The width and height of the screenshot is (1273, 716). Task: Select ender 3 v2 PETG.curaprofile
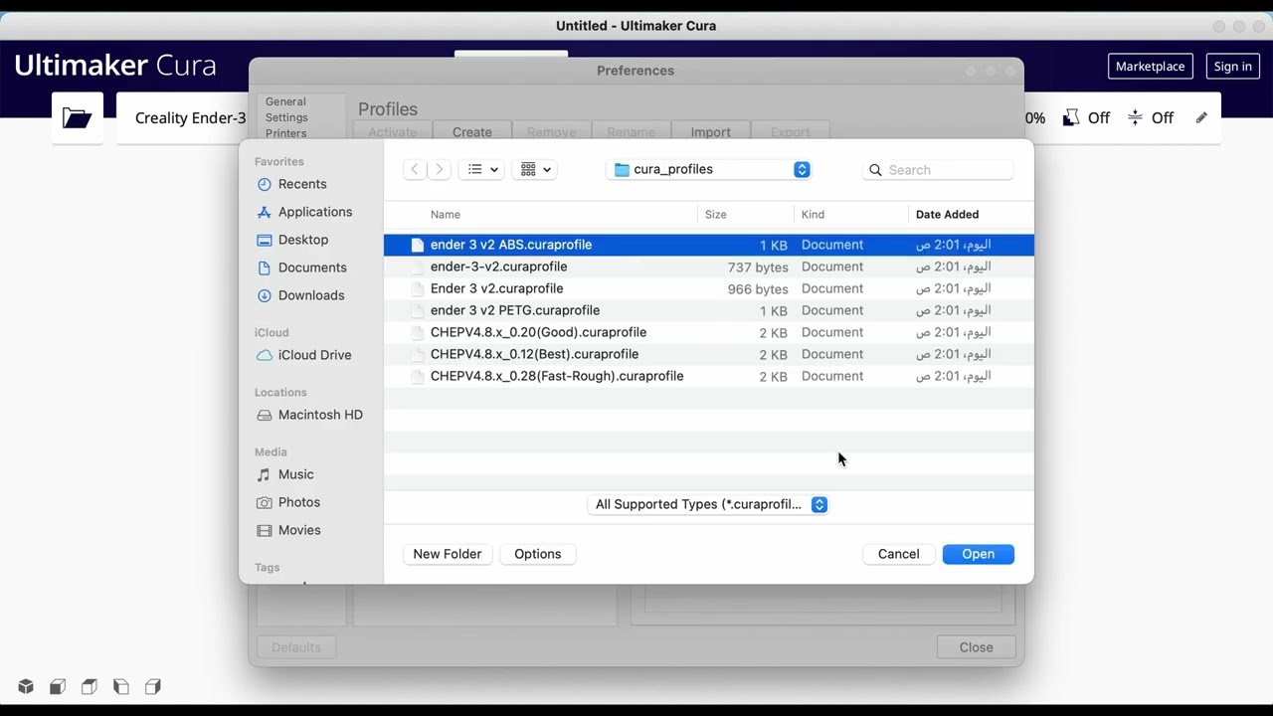tap(709, 310)
